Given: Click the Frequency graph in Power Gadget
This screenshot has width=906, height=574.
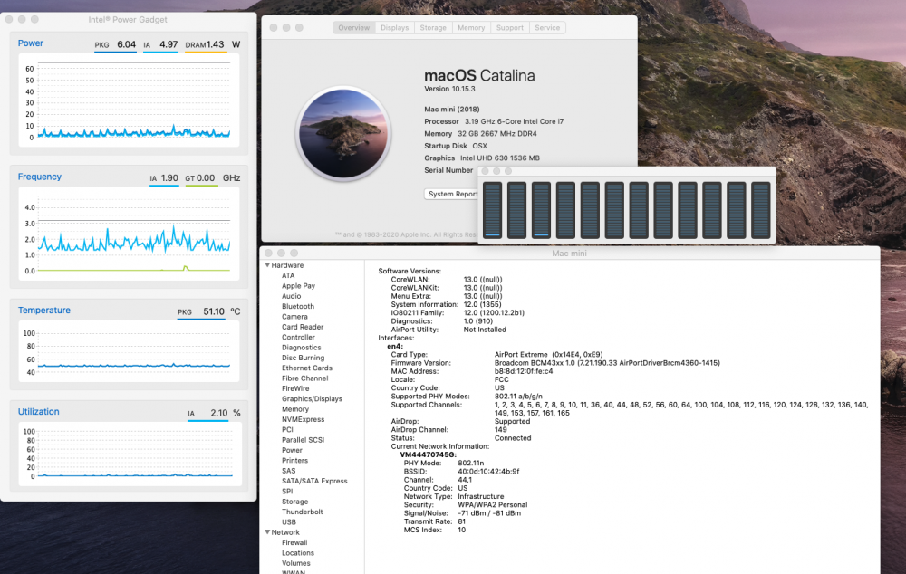Looking at the screenshot, I should click(x=129, y=235).
